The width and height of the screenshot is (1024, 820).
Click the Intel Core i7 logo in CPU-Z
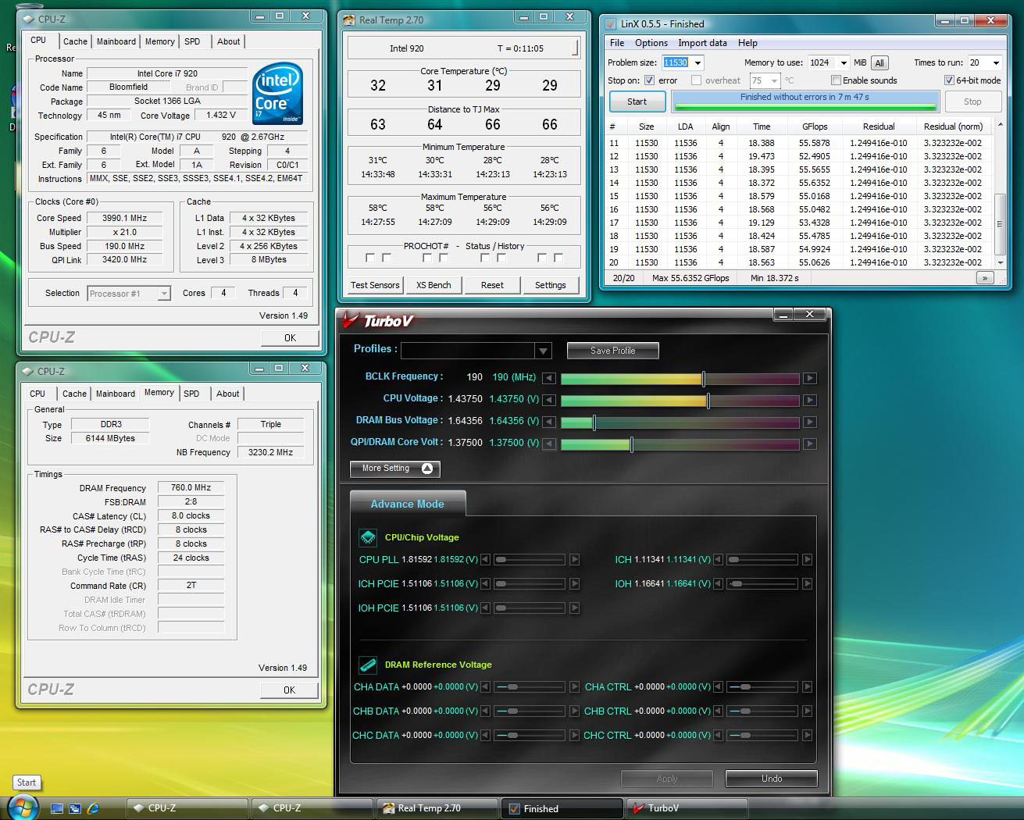[278, 93]
